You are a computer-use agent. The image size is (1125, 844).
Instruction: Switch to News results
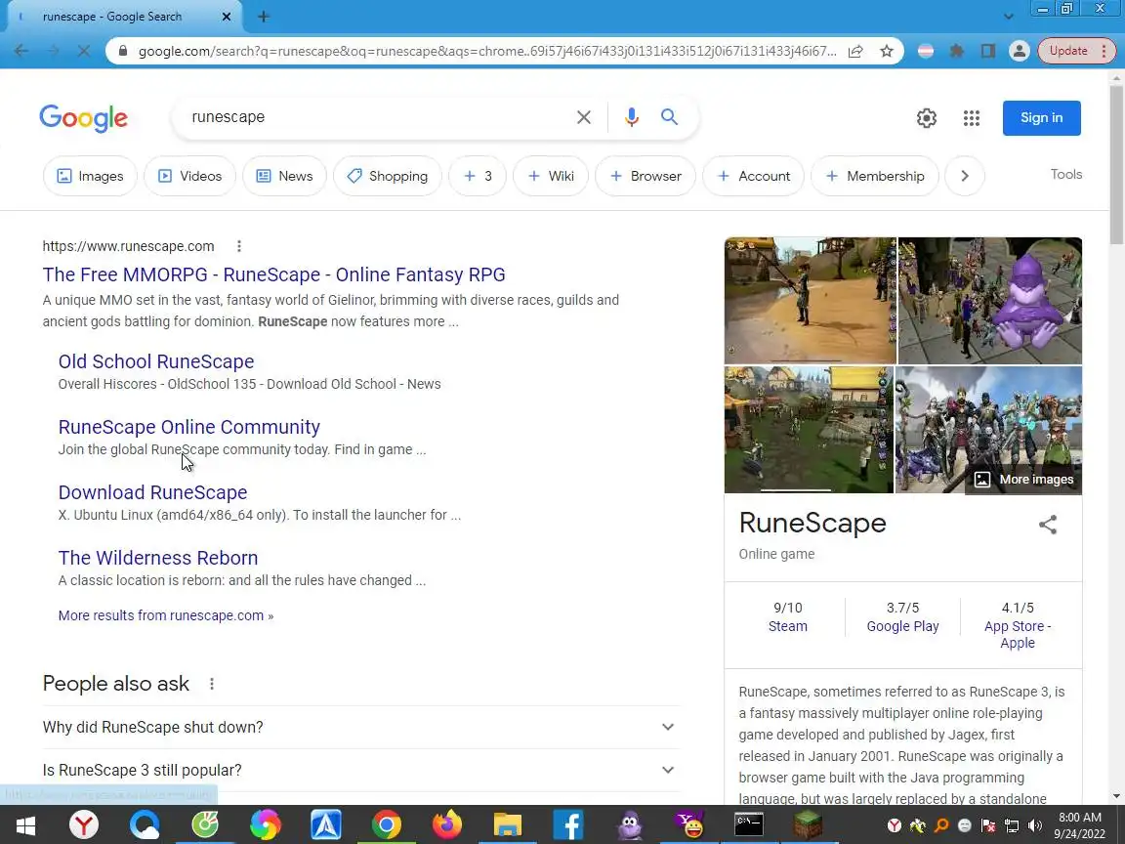(x=284, y=176)
